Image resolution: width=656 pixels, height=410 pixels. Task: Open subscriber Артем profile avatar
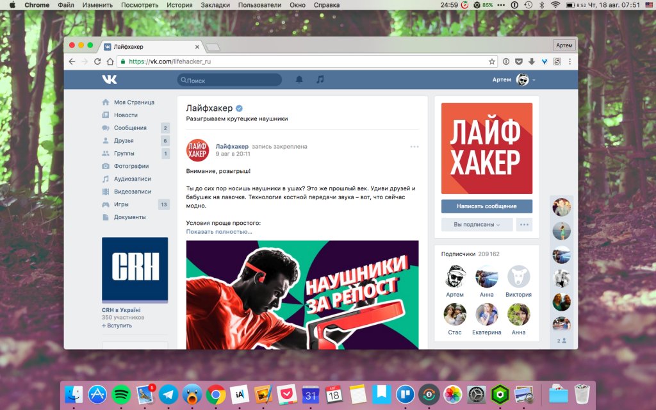pyautogui.click(x=455, y=277)
